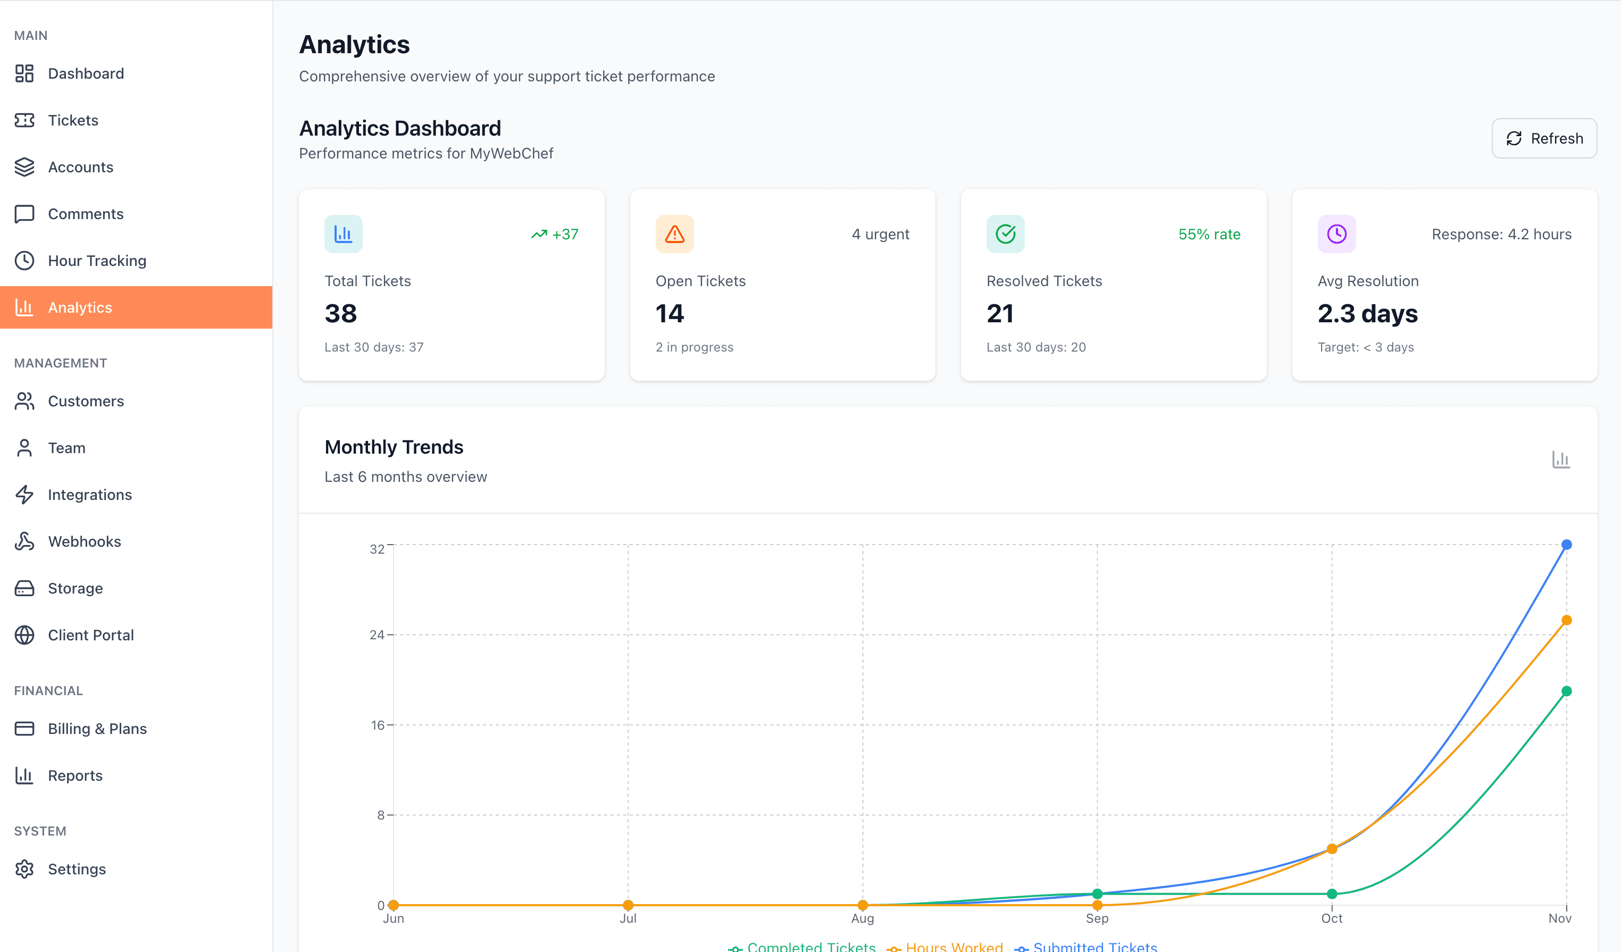This screenshot has height=952, width=1621.
Task: Open Billing & Plans
Action: coord(97,728)
